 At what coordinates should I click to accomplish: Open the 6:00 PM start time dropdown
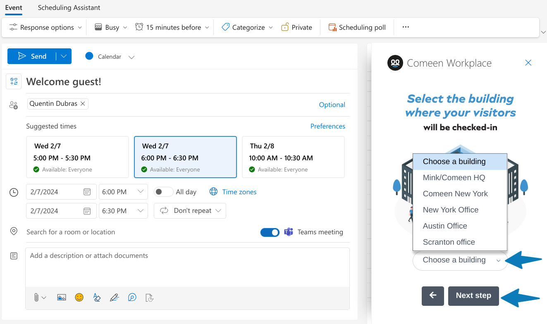pyautogui.click(x=123, y=192)
